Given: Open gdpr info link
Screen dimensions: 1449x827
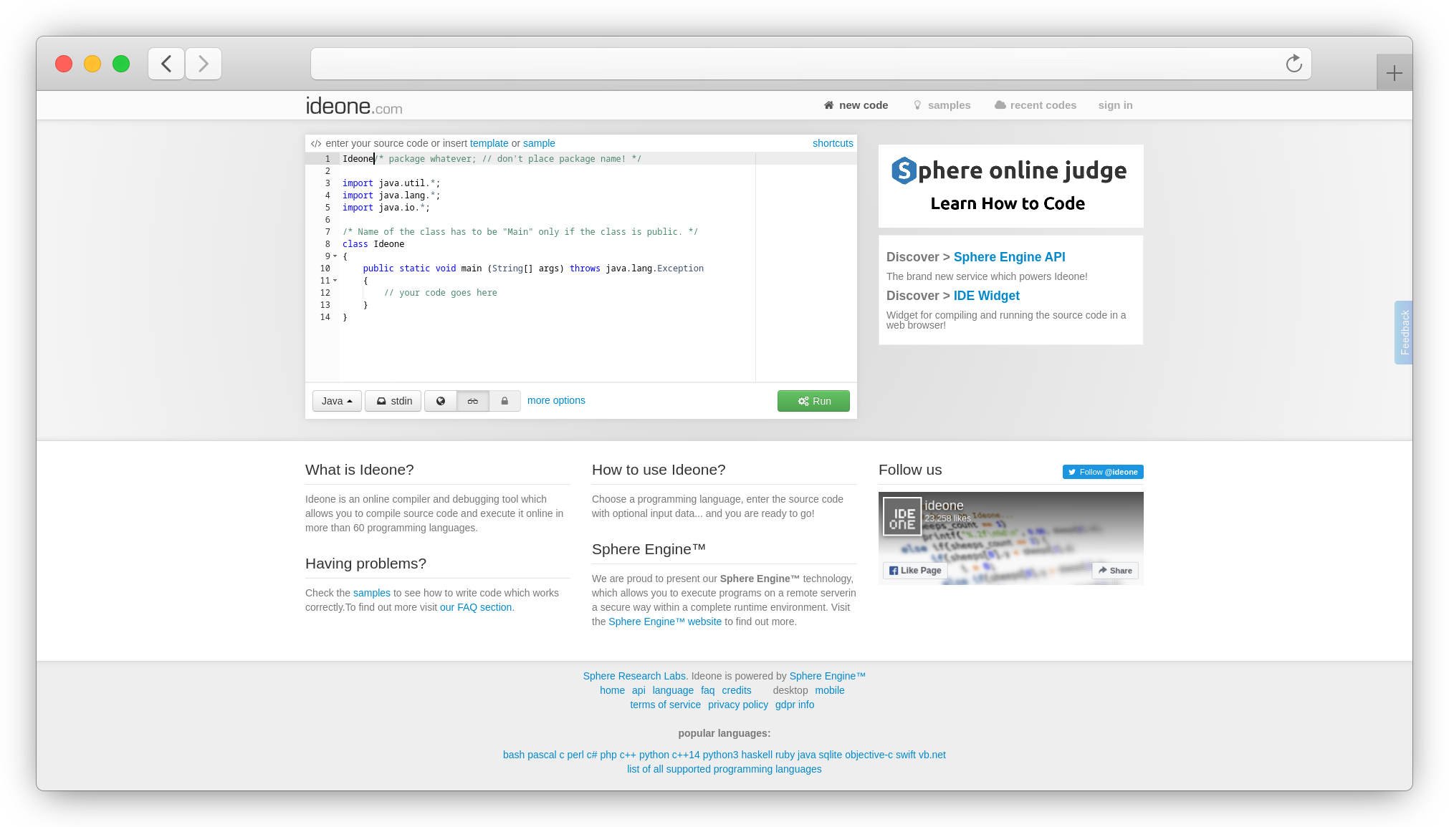Looking at the screenshot, I should (795, 705).
